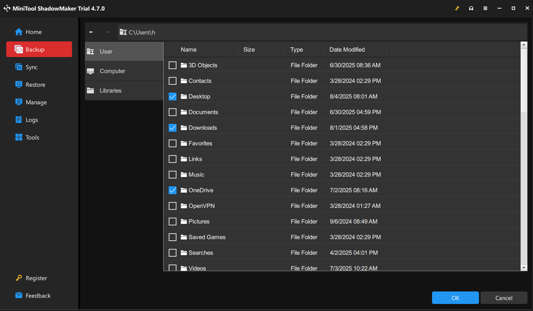533x311 pixels.
Task: Uncheck the OneDrive folder
Action: coord(172,190)
